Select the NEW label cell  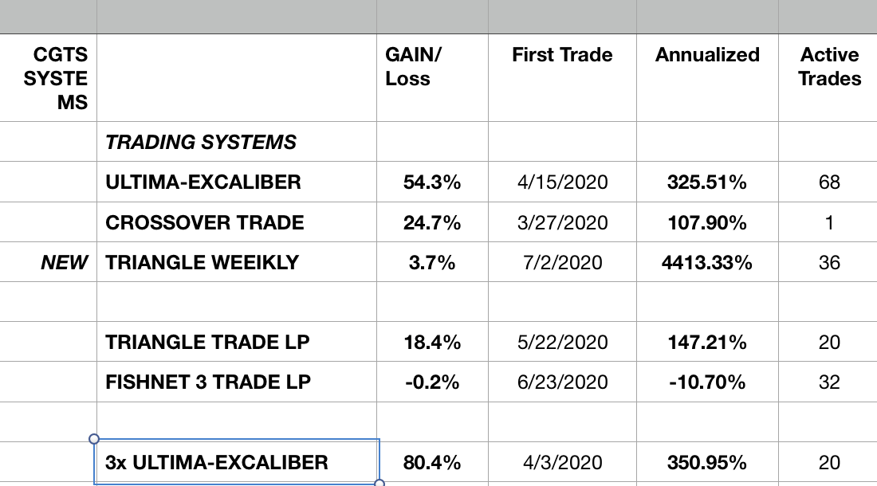coord(65,262)
